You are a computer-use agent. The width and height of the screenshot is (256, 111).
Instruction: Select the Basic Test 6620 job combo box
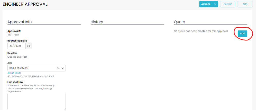coord(31,68)
